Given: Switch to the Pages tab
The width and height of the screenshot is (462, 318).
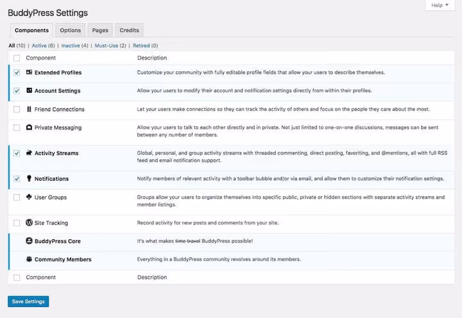Looking at the screenshot, I should 100,30.
